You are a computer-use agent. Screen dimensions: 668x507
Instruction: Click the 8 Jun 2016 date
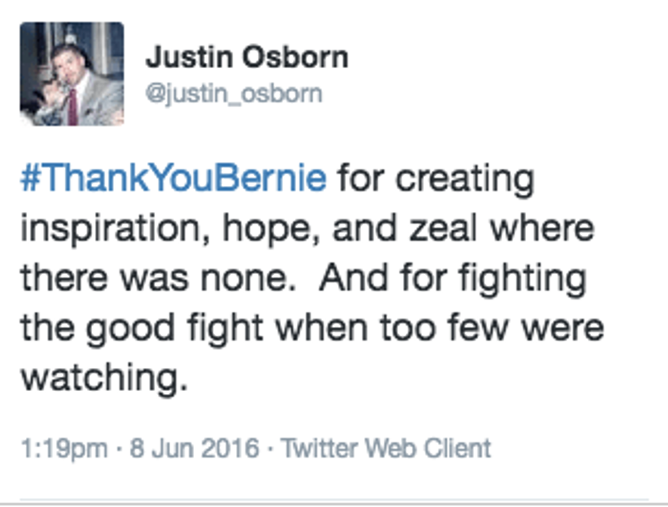(x=194, y=448)
